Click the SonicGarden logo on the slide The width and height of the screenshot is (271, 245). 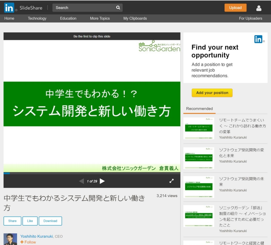tap(159, 46)
